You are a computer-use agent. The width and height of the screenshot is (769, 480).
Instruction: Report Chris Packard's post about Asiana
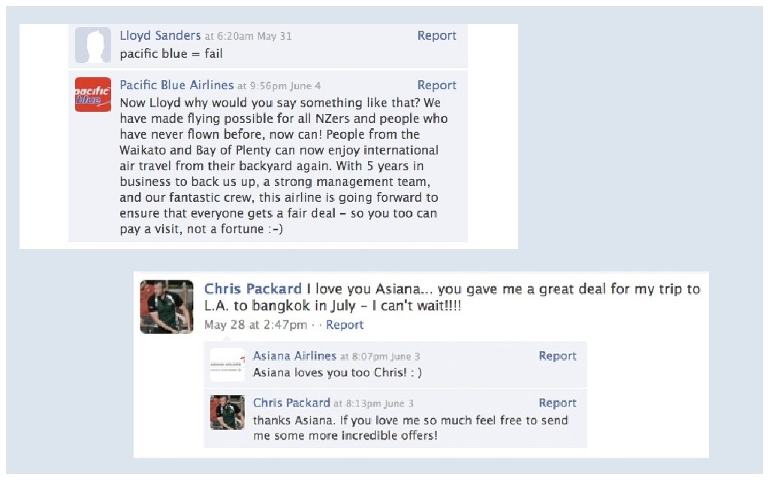(x=345, y=325)
